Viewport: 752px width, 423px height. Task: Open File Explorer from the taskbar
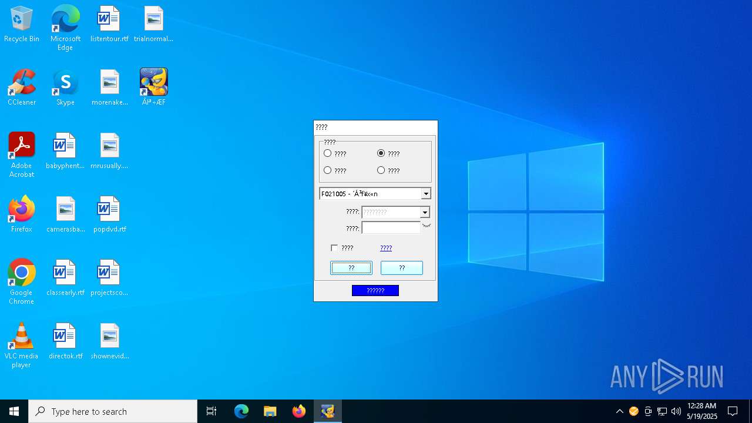(270, 411)
